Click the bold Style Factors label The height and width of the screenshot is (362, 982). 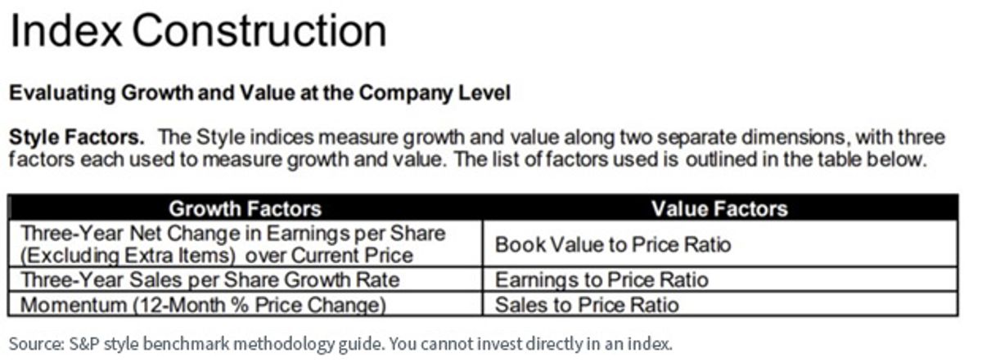pyautogui.click(x=77, y=137)
